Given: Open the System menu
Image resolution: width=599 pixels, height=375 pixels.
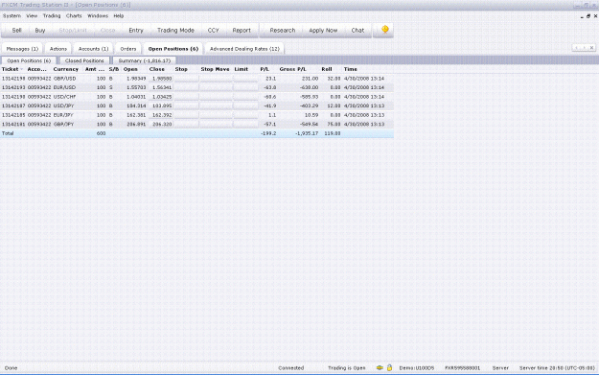Looking at the screenshot, I should pos(12,15).
